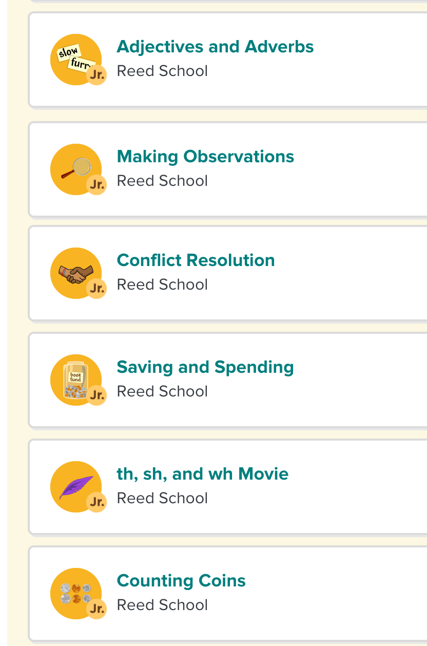Click the magnifying glass topic icon

pyautogui.click(x=75, y=168)
